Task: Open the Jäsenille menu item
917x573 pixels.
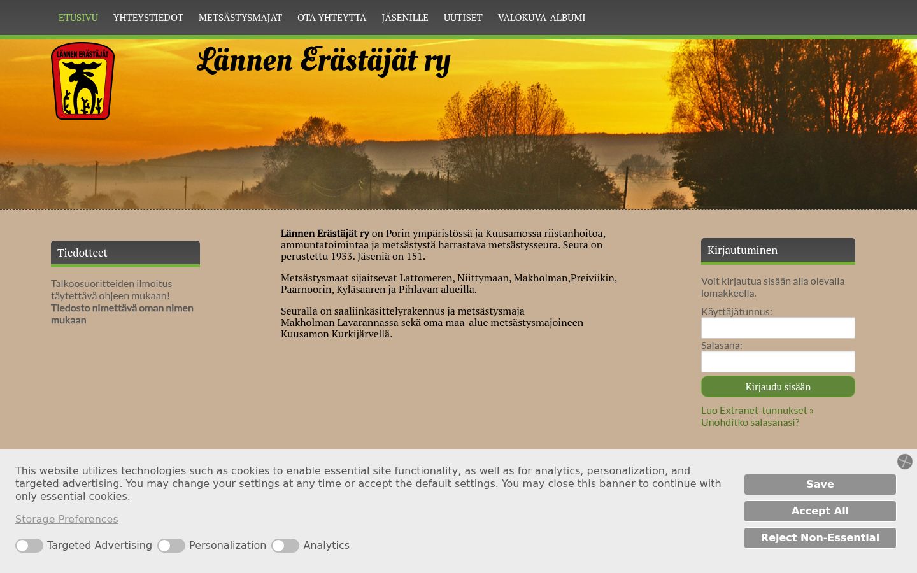Action: click(405, 18)
